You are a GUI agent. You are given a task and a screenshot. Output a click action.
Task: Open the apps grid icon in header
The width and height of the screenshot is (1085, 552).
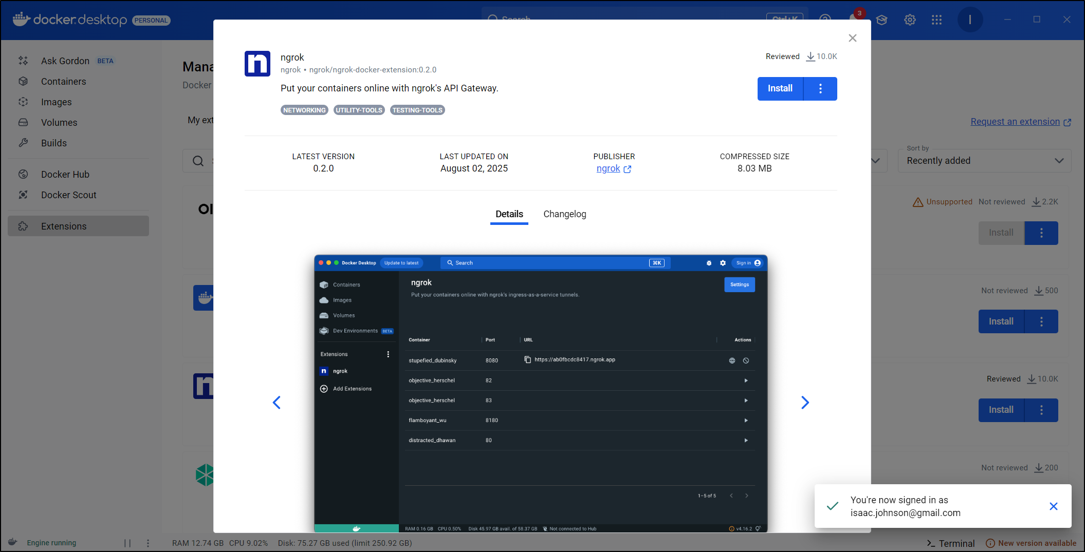936,20
